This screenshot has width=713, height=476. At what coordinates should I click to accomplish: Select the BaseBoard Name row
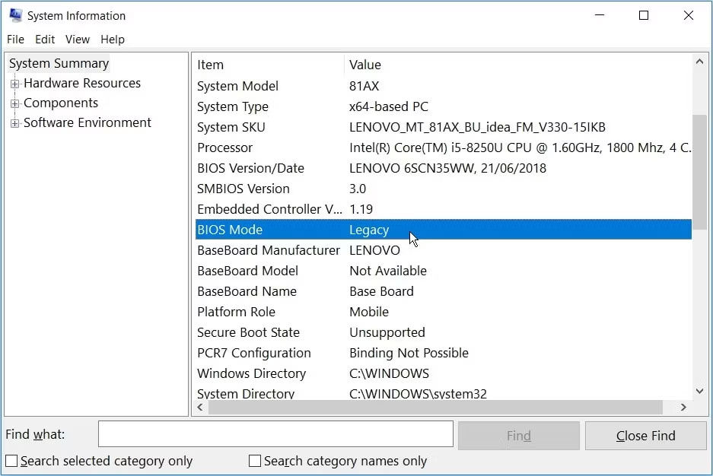coord(444,291)
